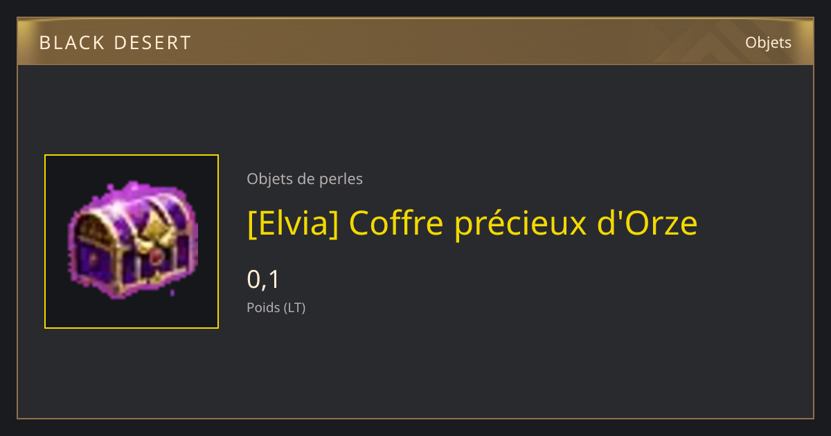Open the BLACK DESERT header title
831x436 pixels.
coord(115,43)
